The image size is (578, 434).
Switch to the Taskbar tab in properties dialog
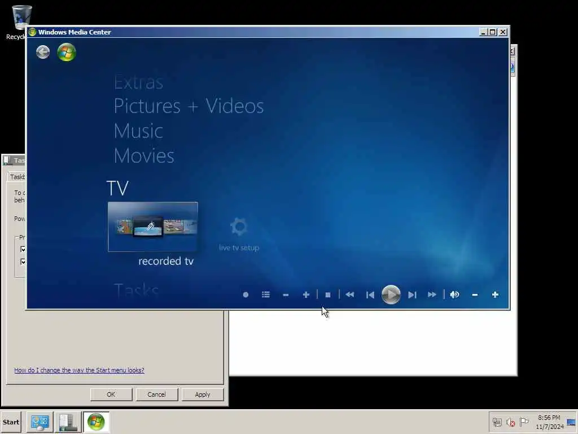[x=17, y=177]
